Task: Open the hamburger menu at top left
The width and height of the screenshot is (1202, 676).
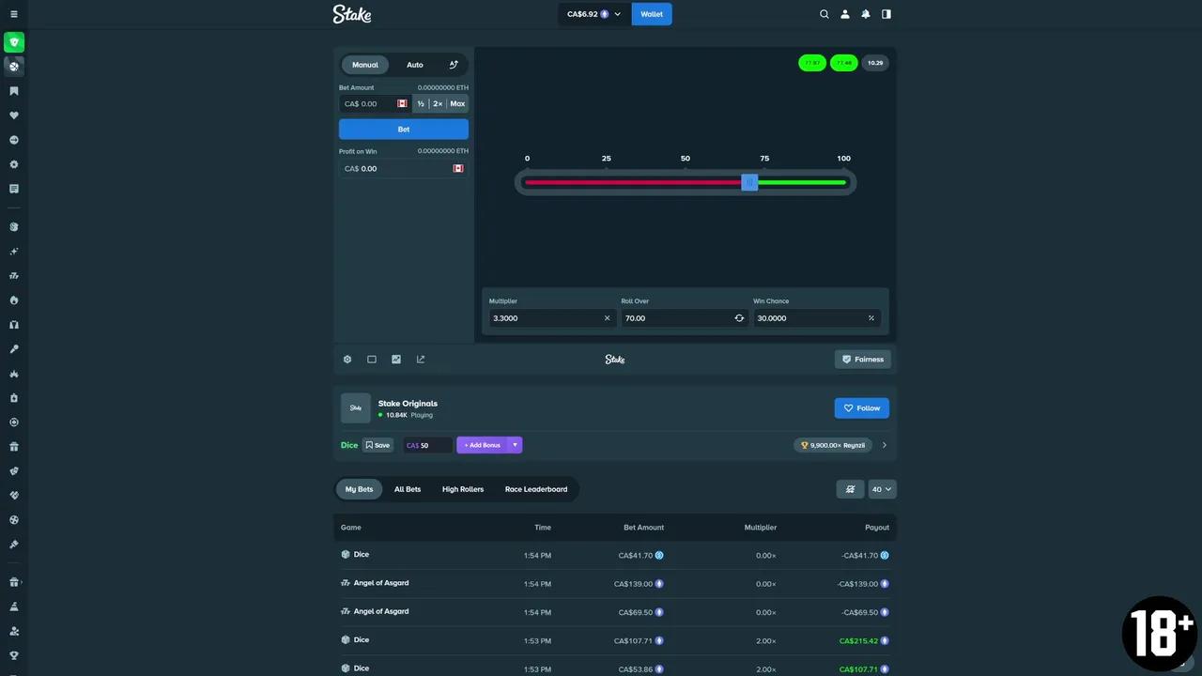Action: [x=14, y=14]
